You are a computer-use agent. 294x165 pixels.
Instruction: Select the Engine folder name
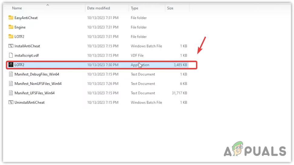20,27
